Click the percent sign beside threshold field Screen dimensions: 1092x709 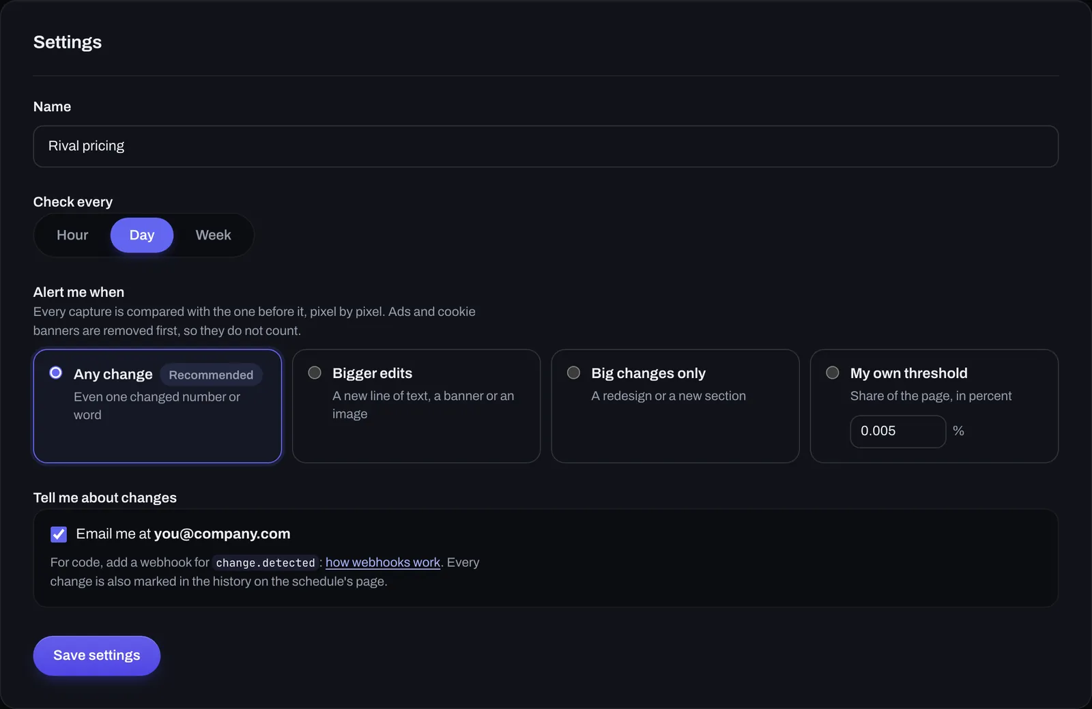pyautogui.click(x=959, y=431)
